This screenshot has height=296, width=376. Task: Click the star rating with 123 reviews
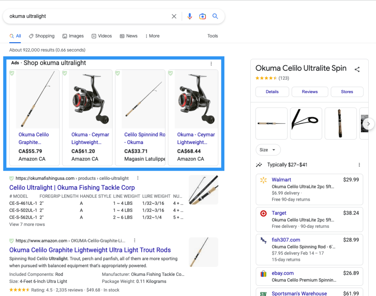pos(272,78)
